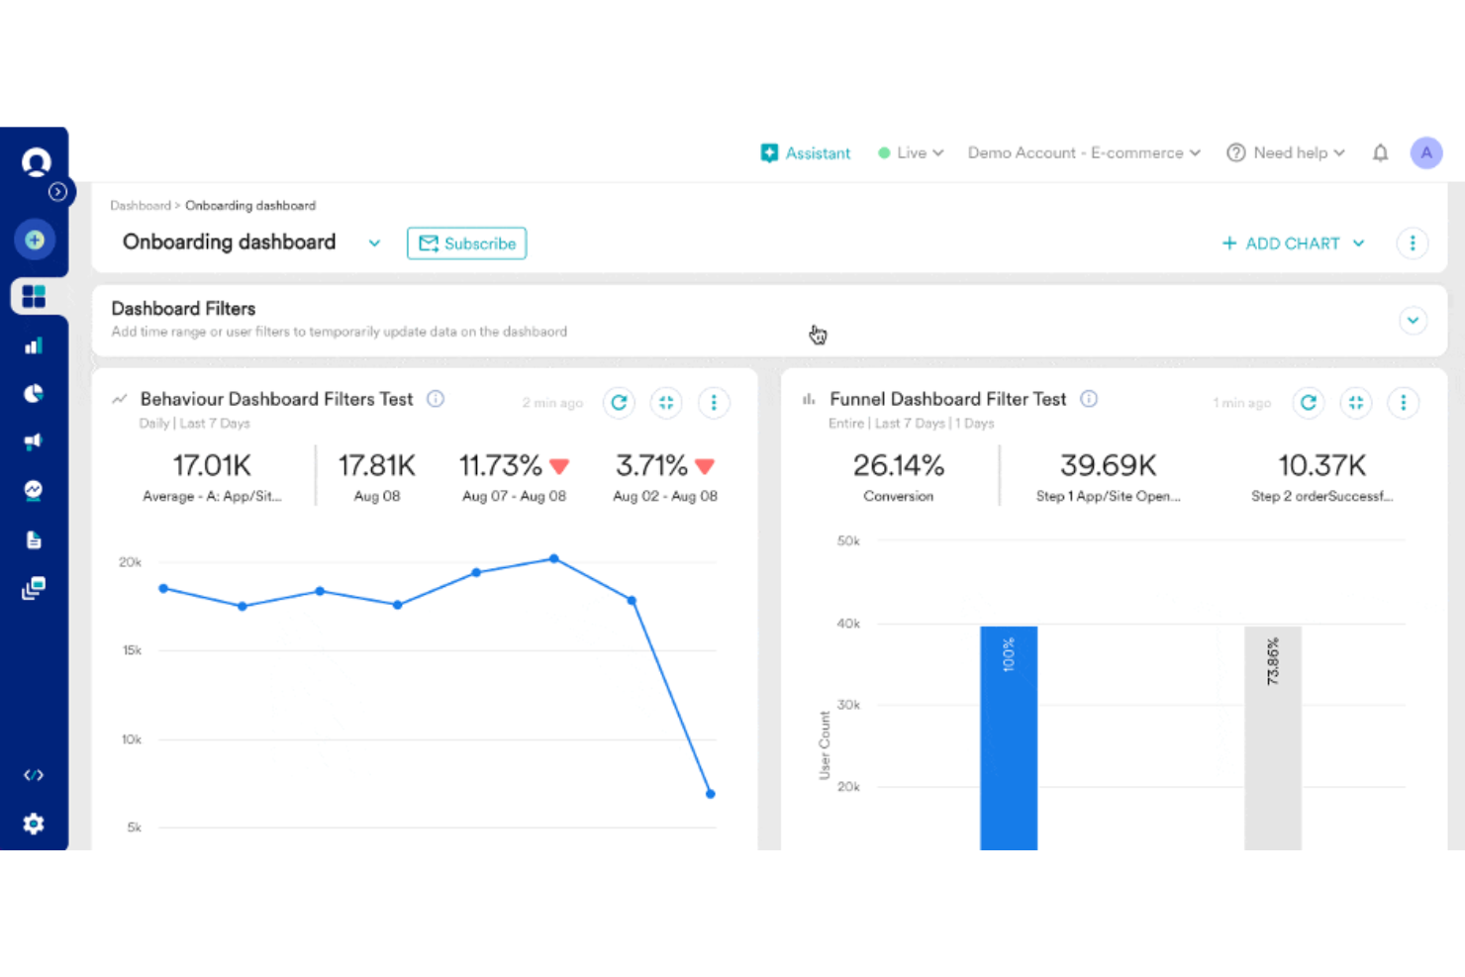The height and width of the screenshot is (977, 1465).
Task: Select the bar chart analytics icon in sidebar
Action: point(35,344)
